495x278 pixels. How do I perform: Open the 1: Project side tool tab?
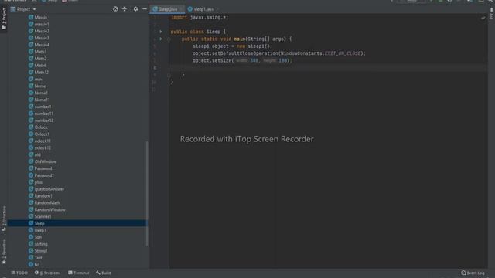point(4,19)
